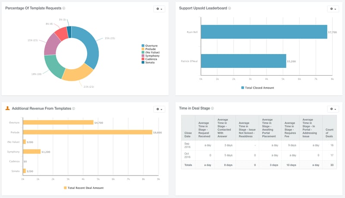Viewport: 345px width, 198px height.
Task: Toggle Overture series in donut legend
Action: (x=151, y=45)
